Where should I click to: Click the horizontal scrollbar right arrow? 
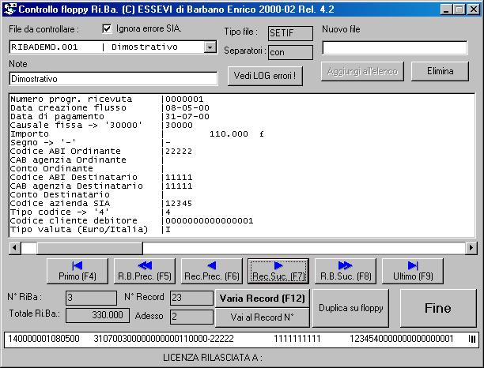pos(471,248)
